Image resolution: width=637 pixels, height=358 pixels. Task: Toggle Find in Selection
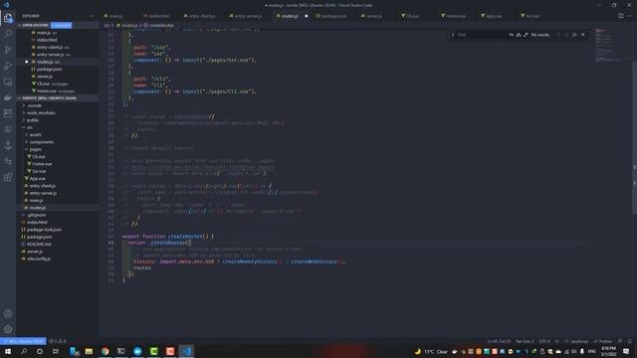[x=574, y=35]
